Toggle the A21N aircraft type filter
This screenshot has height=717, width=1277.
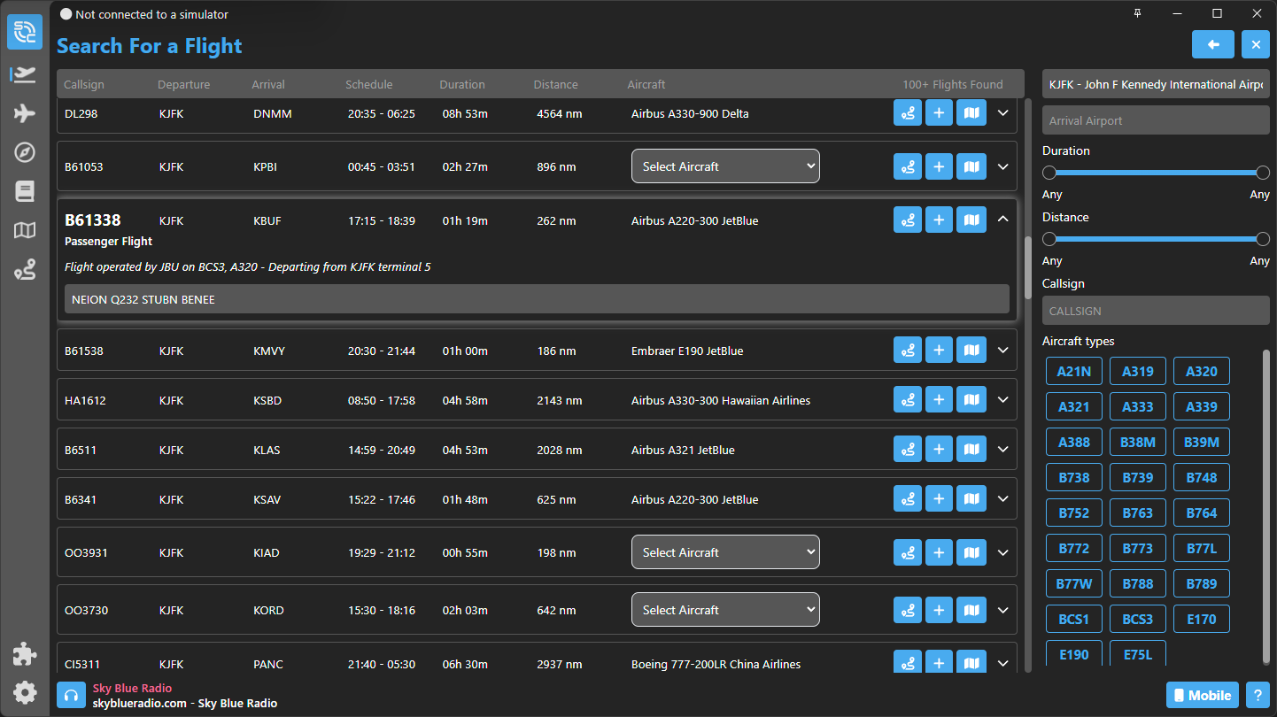1073,372
